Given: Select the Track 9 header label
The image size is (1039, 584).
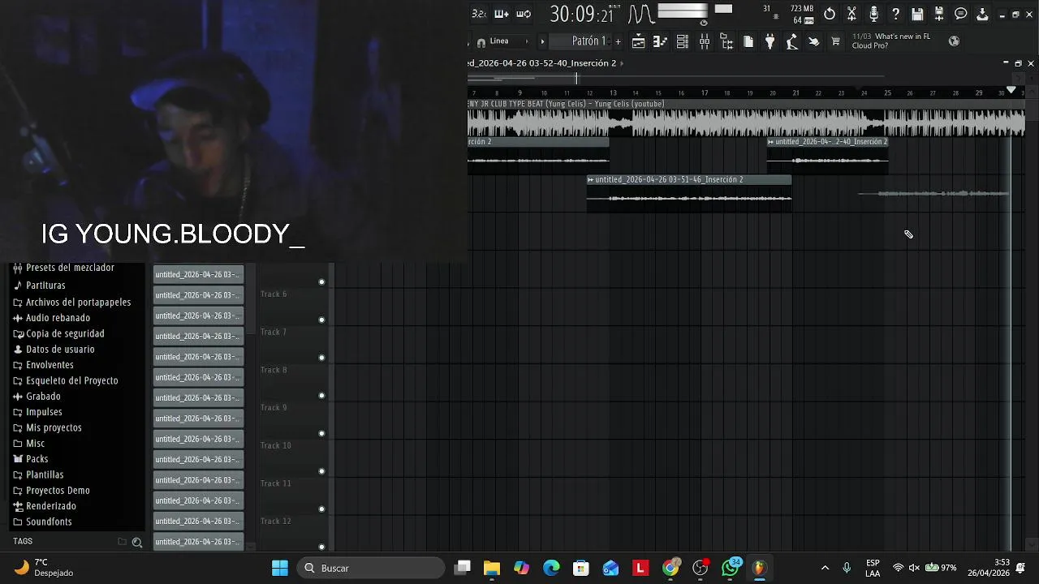Looking at the screenshot, I should [274, 408].
